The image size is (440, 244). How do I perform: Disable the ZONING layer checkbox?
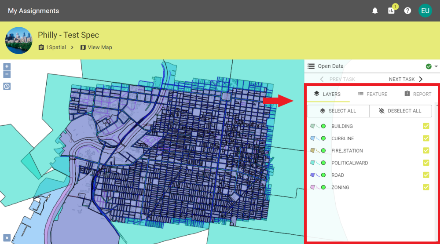click(426, 187)
